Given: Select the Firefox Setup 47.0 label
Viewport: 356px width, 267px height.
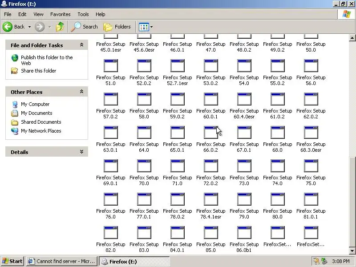Looking at the screenshot, I should 210,47.
